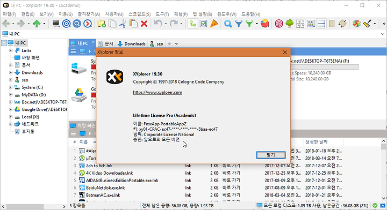Open dropdown next to green filter

point(257,24)
